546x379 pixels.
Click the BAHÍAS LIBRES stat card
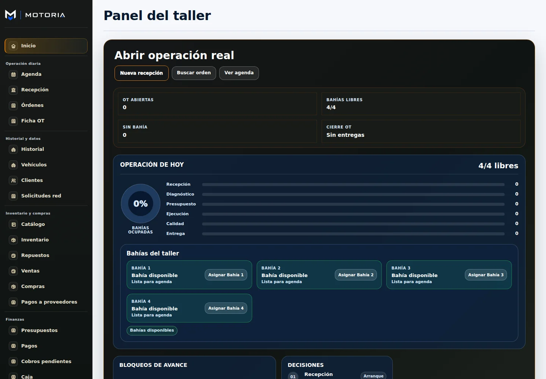(421, 104)
